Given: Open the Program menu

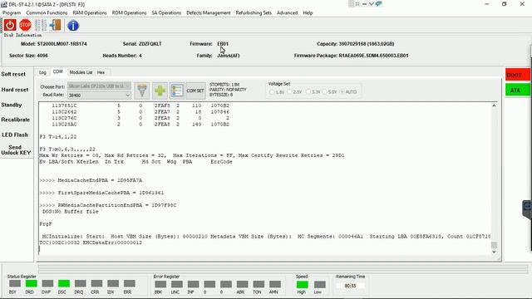Looking at the screenshot, I should click(12, 13).
